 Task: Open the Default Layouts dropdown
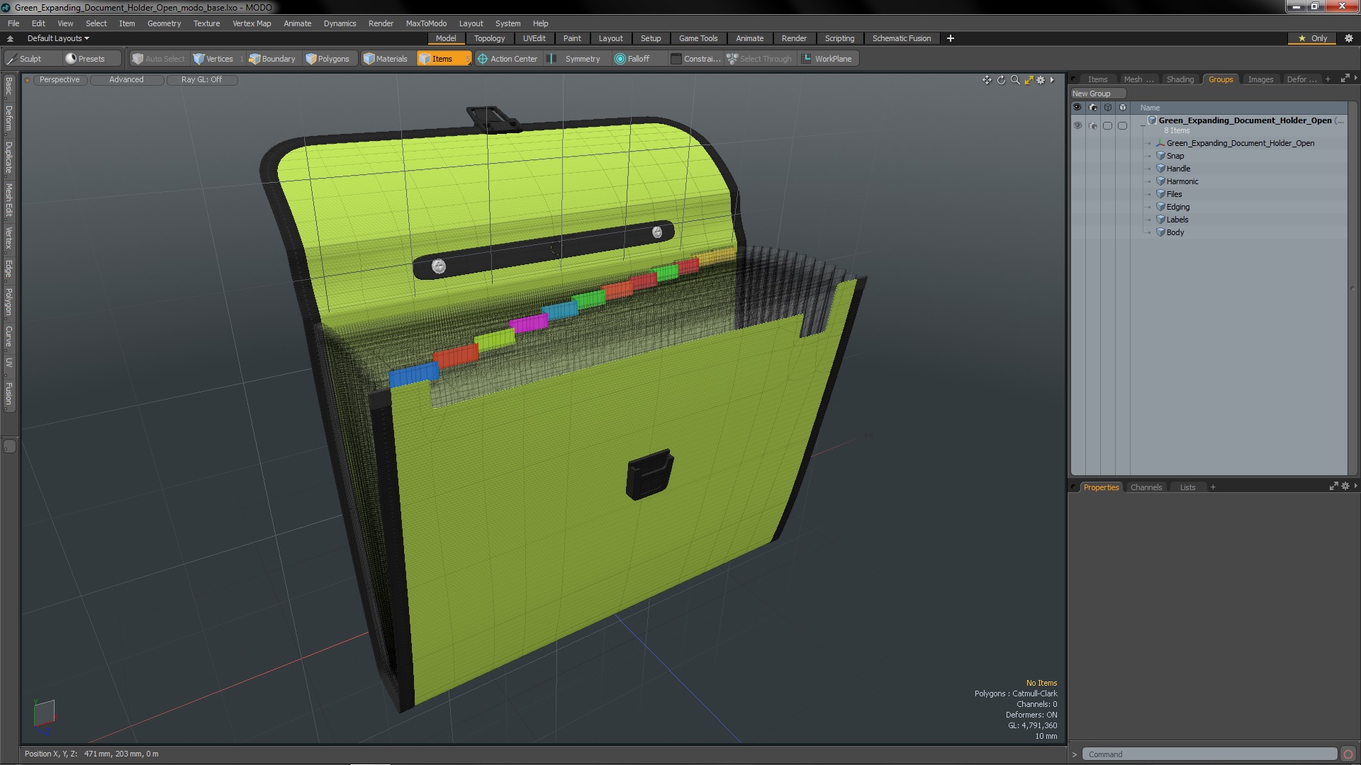pyautogui.click(x=58, y=38)
